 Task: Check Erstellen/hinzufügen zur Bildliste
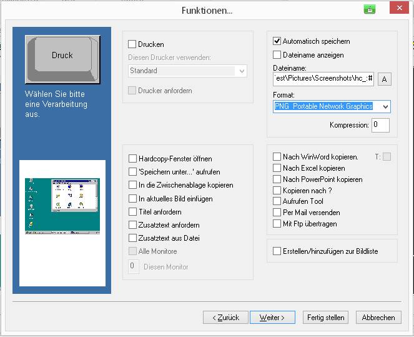click(277, 251)
